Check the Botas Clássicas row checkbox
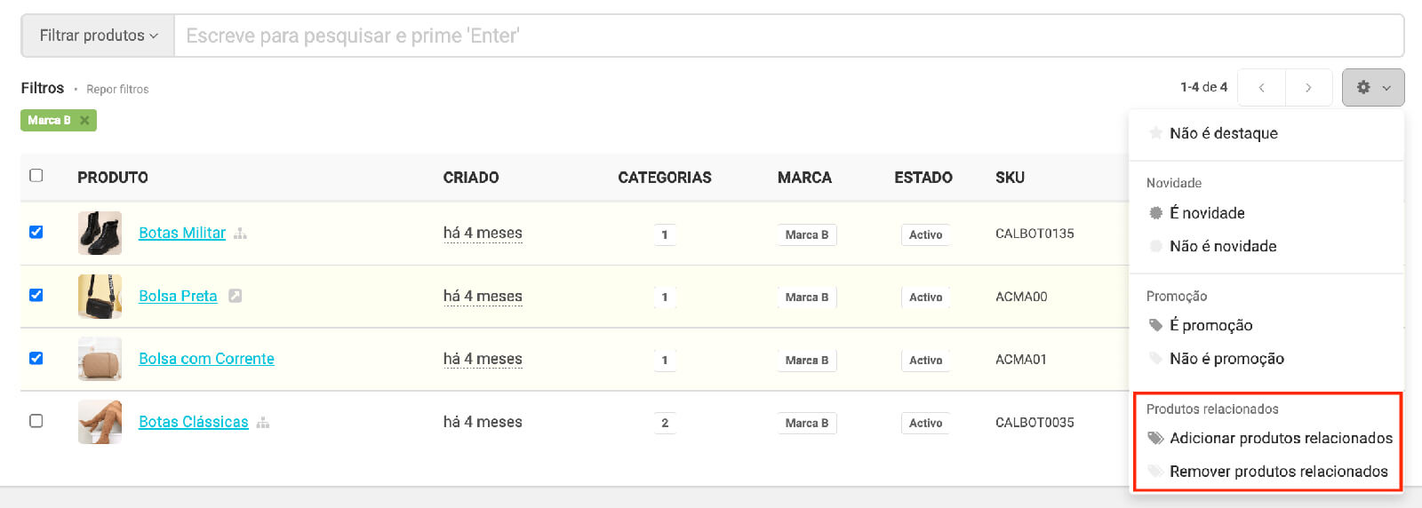The height and width of the screenshot is (508, 1422). click(36, 421)
